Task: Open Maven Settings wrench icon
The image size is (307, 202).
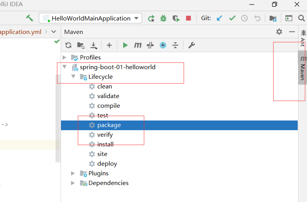Action: click(x=191, y=45)
